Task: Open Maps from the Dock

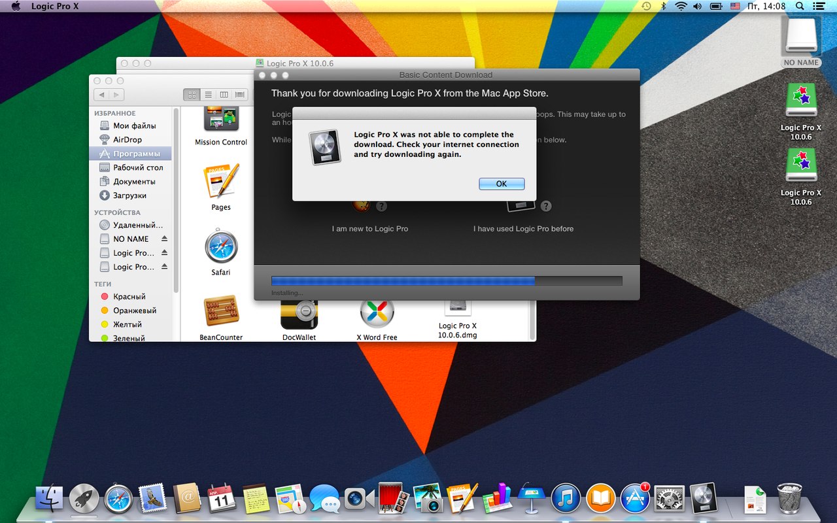Action: click(x=290, y=499)
